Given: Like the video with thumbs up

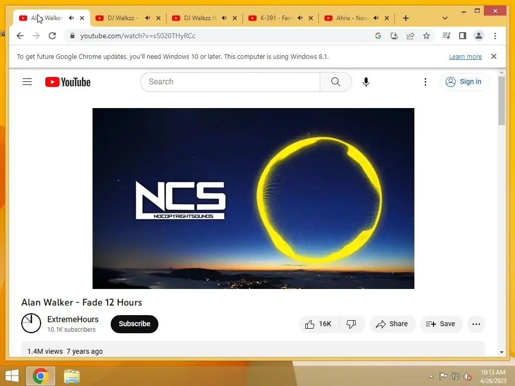Looking at the screenshot, I should click(318, 324).
